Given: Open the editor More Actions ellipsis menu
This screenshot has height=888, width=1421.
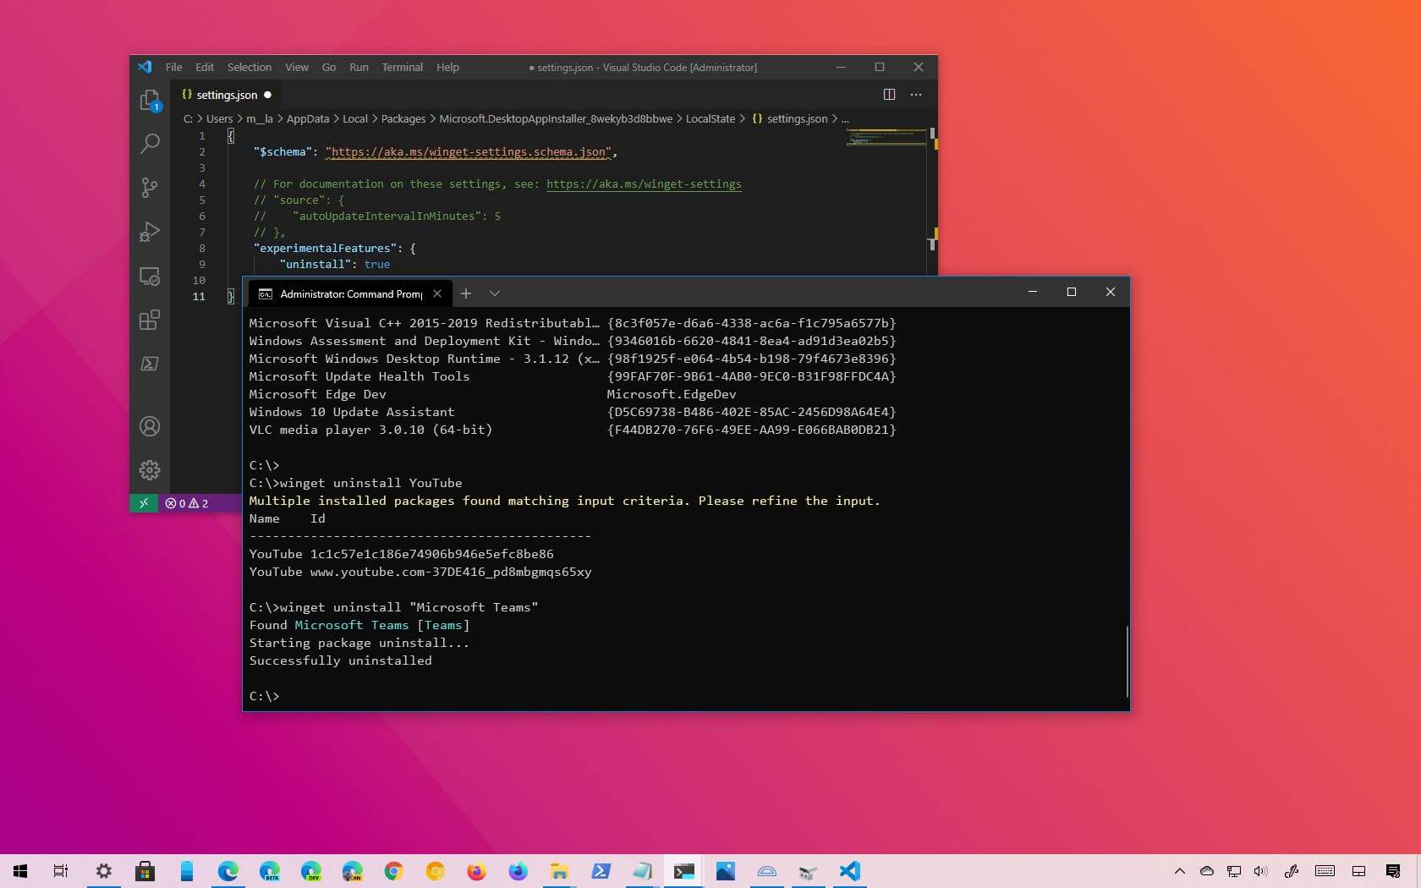Looking at the screenshot, I should click(916, 95).
